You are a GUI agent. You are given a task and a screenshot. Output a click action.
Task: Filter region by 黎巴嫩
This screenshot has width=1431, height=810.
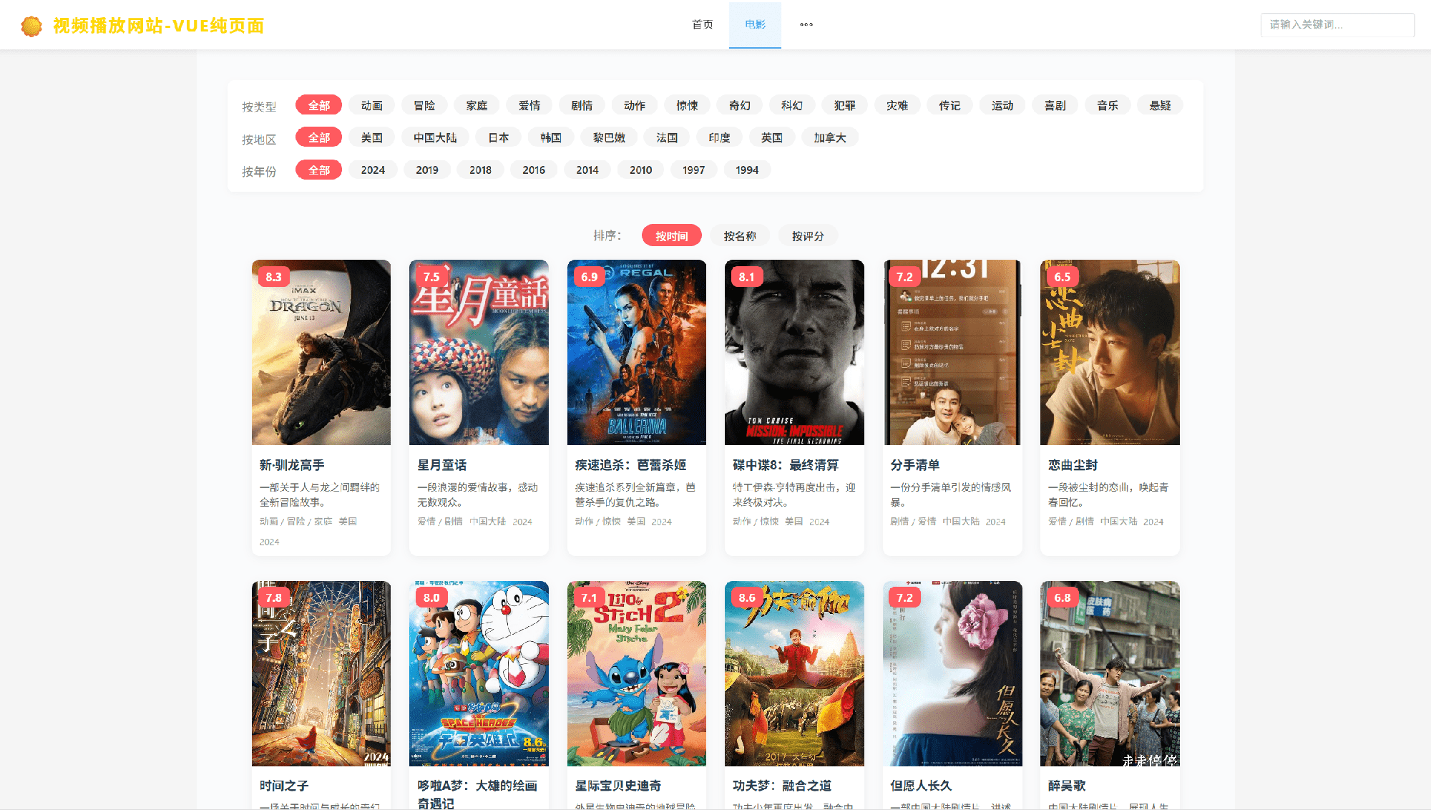click(x=610, y=137)
